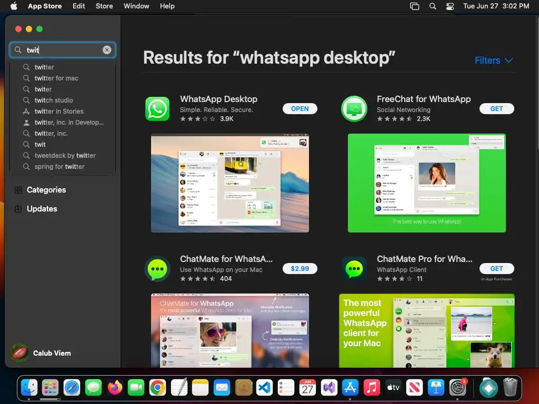Open Google Chrome from the Dock
The height and width of the screenshot is (404, 539).
pos(158,388)
